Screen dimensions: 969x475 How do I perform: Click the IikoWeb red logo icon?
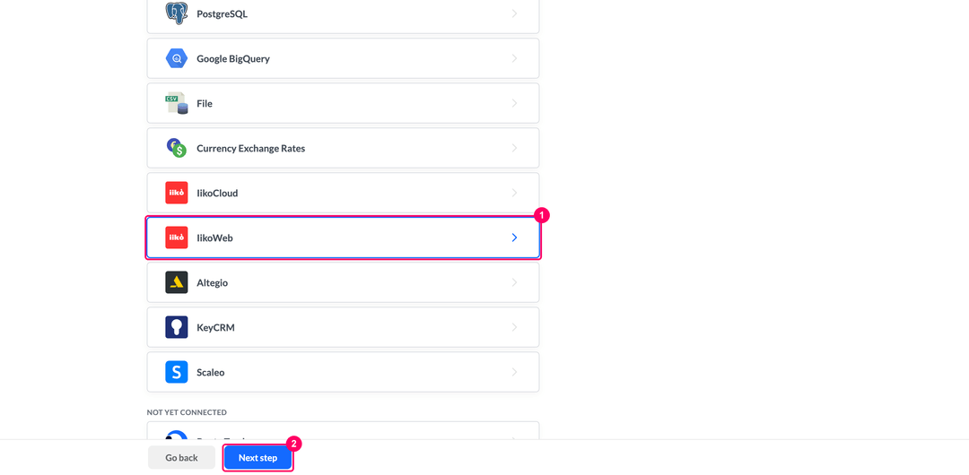pyautogui.click(x=176, y=237)
